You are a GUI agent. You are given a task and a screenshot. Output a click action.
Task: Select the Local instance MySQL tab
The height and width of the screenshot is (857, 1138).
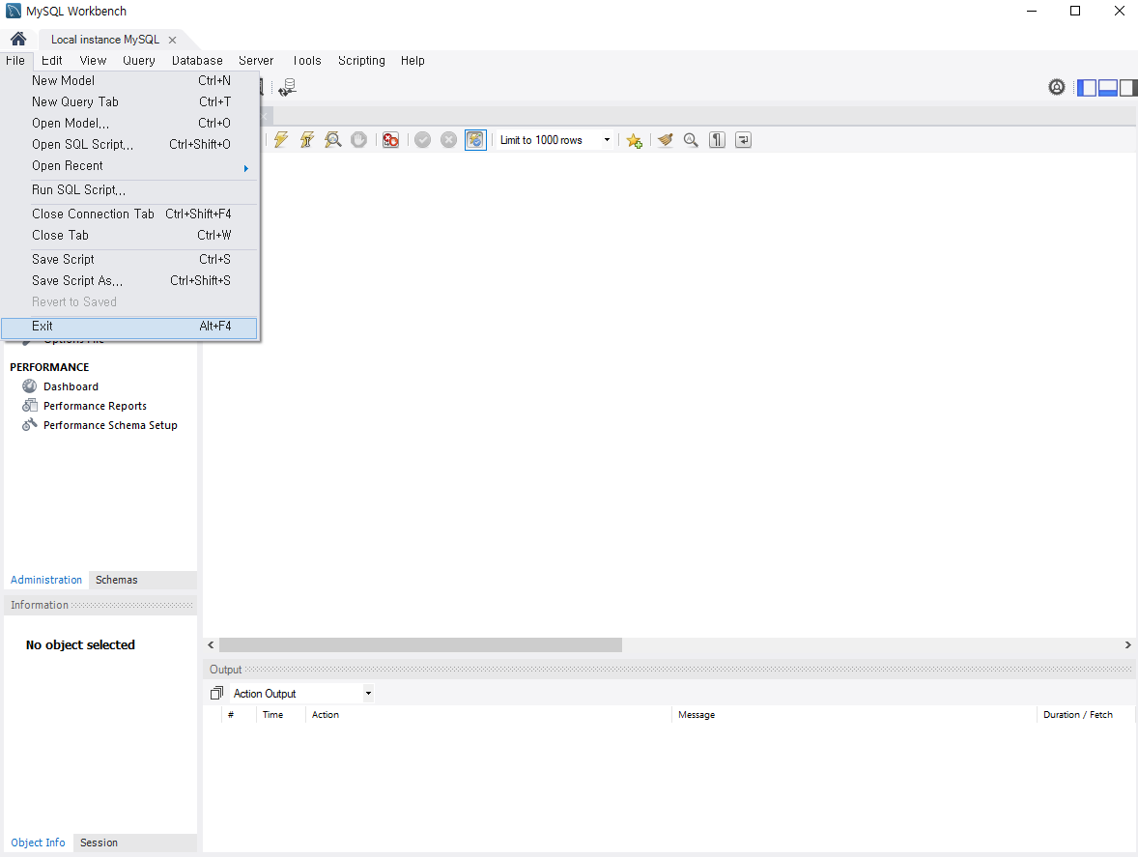tap(105, 40)
